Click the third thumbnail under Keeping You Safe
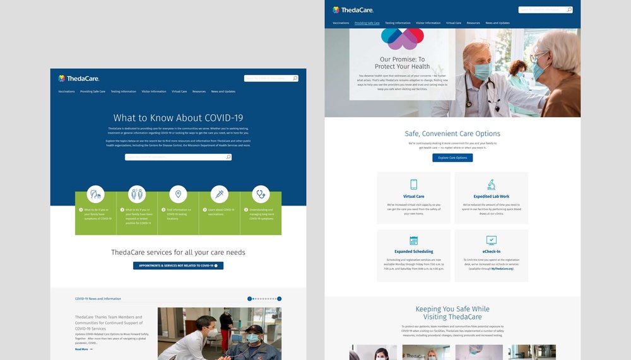The image size is (631, 360). 479,352
